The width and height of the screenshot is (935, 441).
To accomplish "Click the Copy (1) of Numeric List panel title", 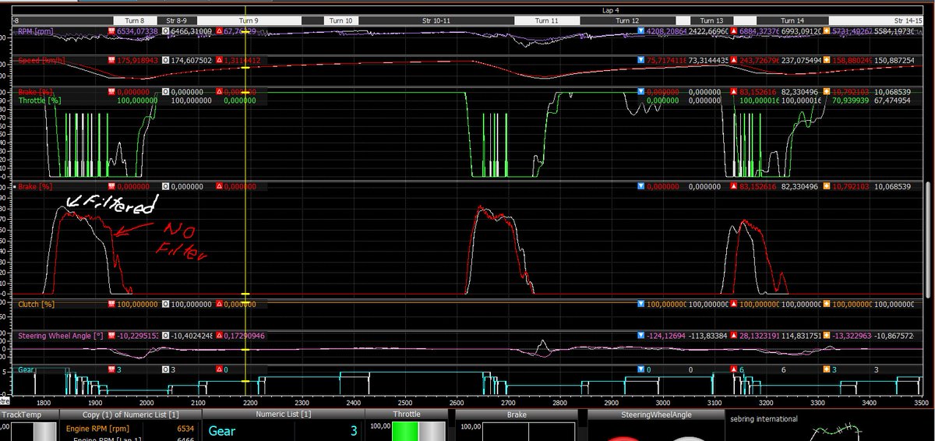I will [x=130, y=415].
